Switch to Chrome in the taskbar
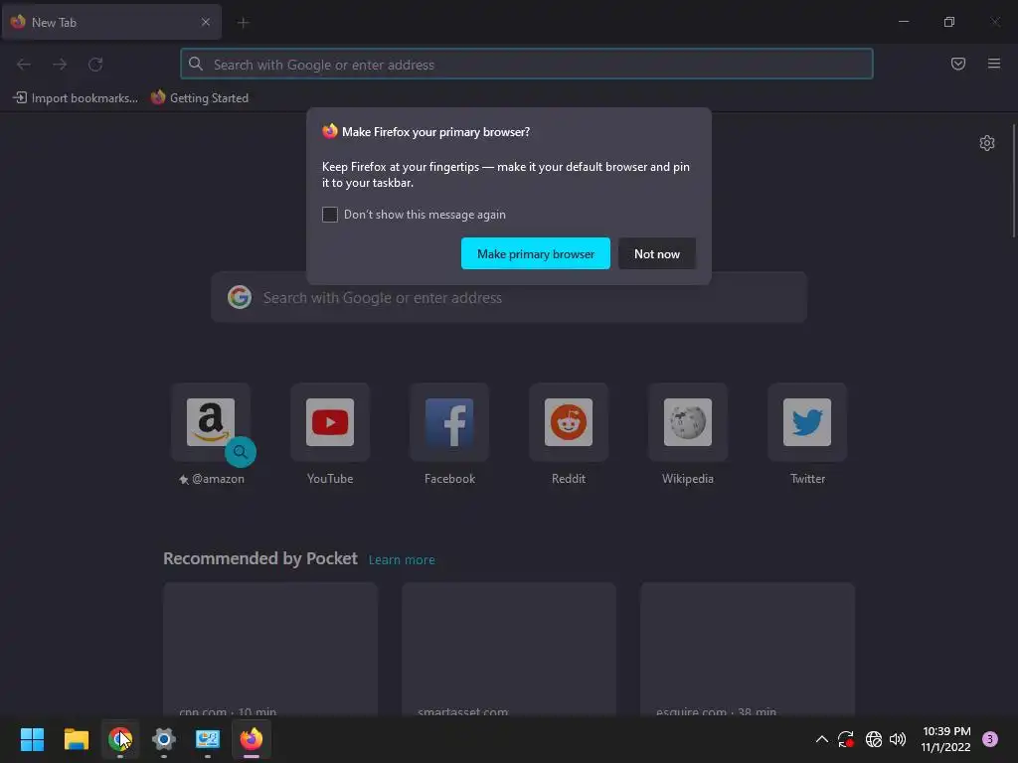The image size is (1018, 763). click(120, 738)
